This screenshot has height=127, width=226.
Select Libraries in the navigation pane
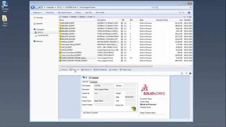click(39, 24)
